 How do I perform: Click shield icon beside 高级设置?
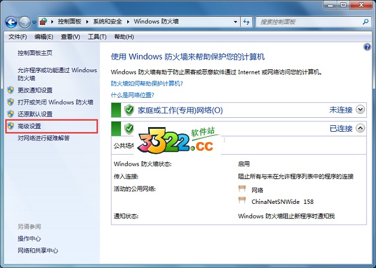(10, 126)
